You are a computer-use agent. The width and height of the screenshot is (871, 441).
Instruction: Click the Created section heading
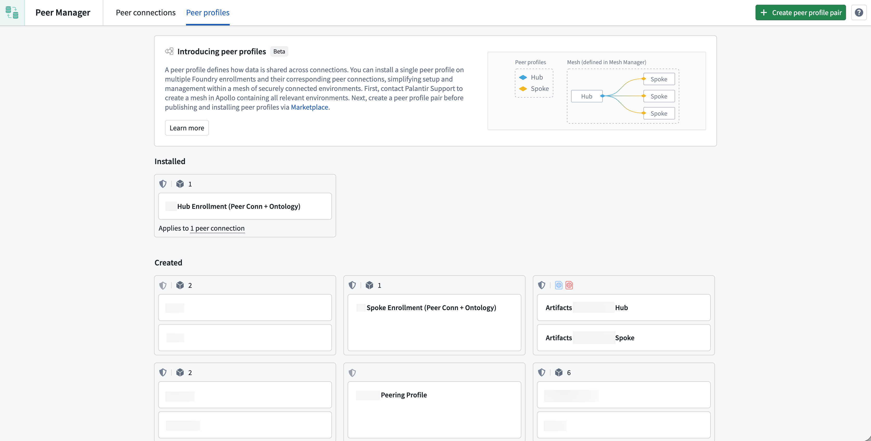[x=168, y=263]
